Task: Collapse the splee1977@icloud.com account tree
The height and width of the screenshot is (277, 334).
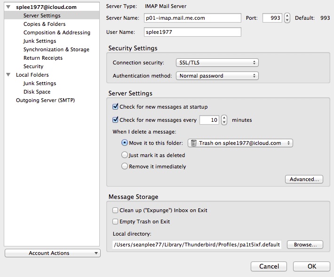Action: coord(8,7)
